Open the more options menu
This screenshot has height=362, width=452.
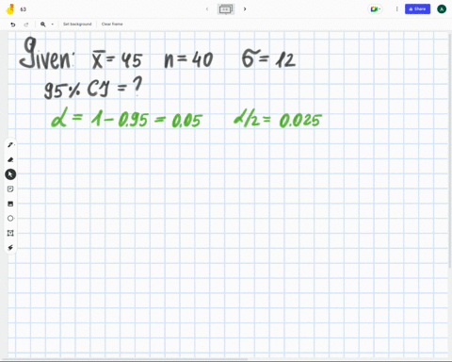click(x=396, y=9)
